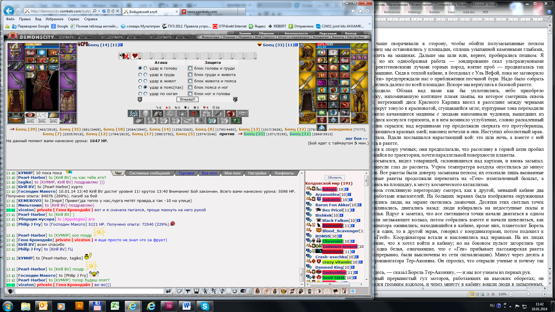Switch to the Торговля chat tab
Viewport: 555px width, 312px height.
186,173
